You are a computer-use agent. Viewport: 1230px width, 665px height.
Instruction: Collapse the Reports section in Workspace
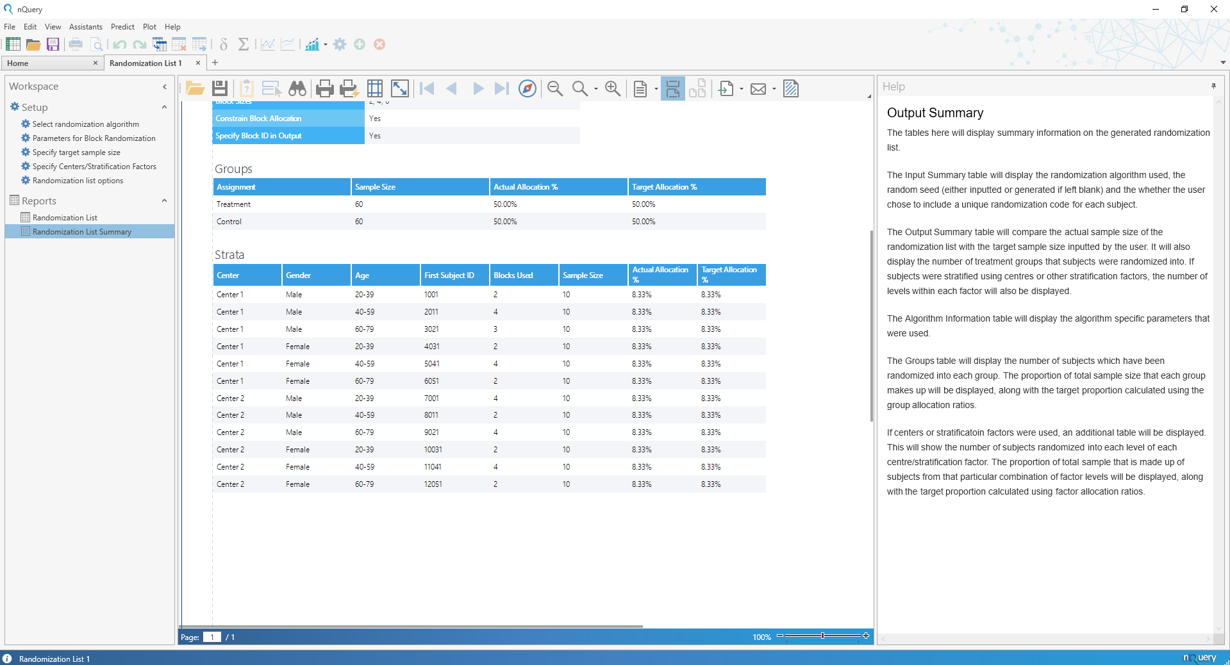click(164, 201)
